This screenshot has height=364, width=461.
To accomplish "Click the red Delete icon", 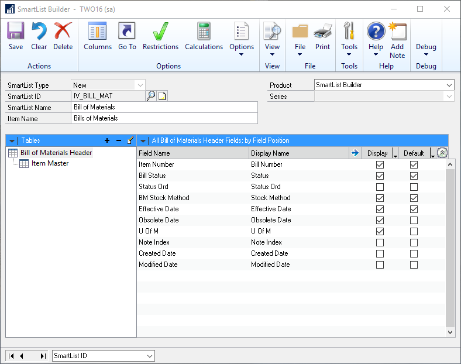I will pos(63,31).
